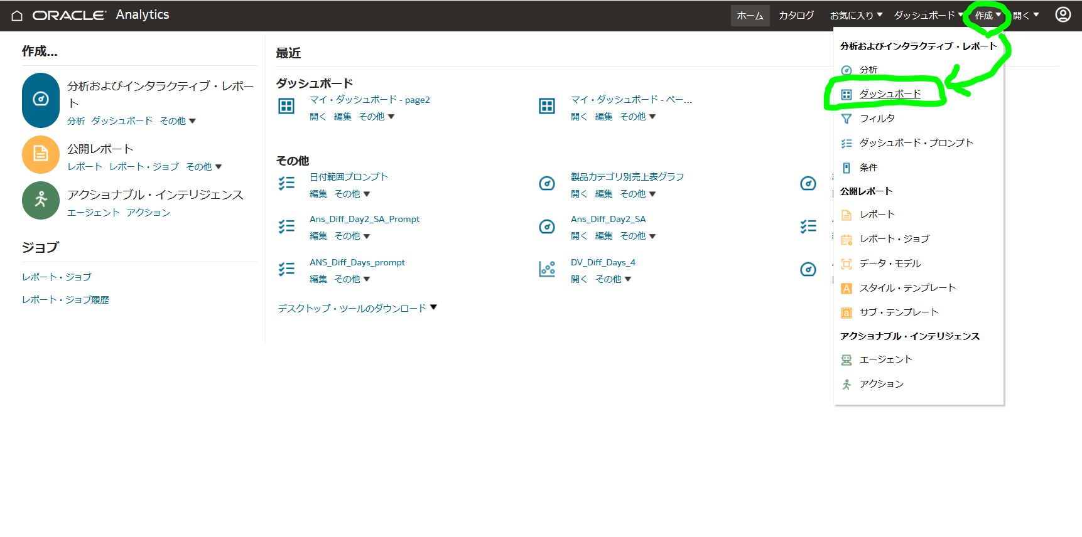Open the レポート・ジョブ履歴 link under ジョブ

click(65, 300)
